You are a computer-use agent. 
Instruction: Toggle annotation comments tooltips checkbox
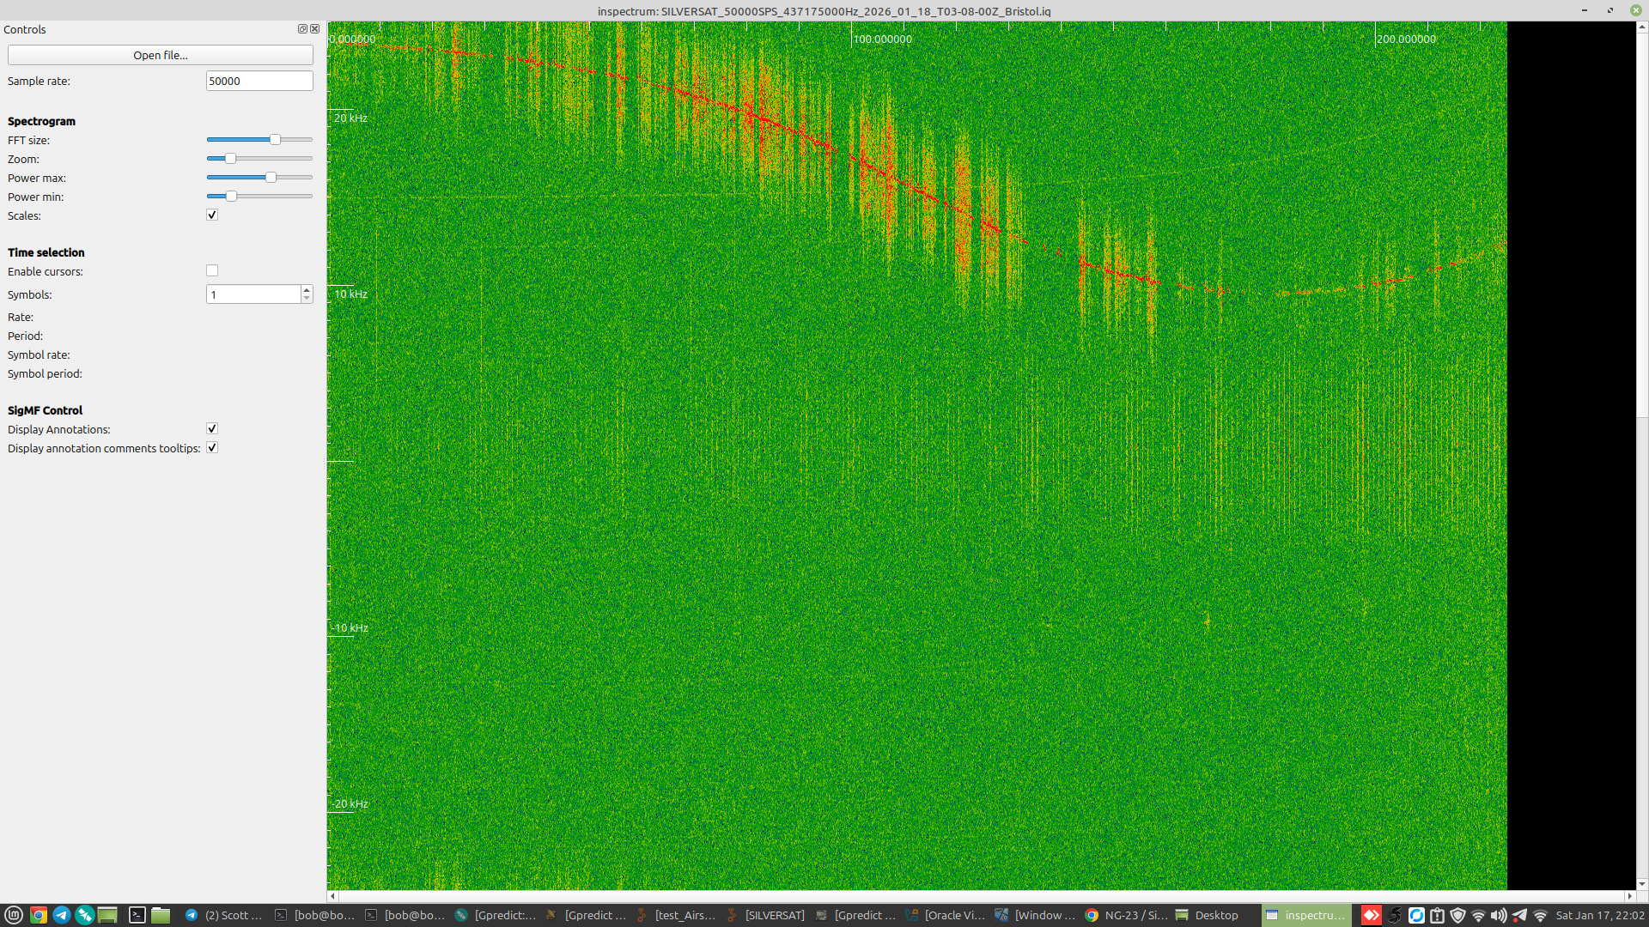pos(212,448)
